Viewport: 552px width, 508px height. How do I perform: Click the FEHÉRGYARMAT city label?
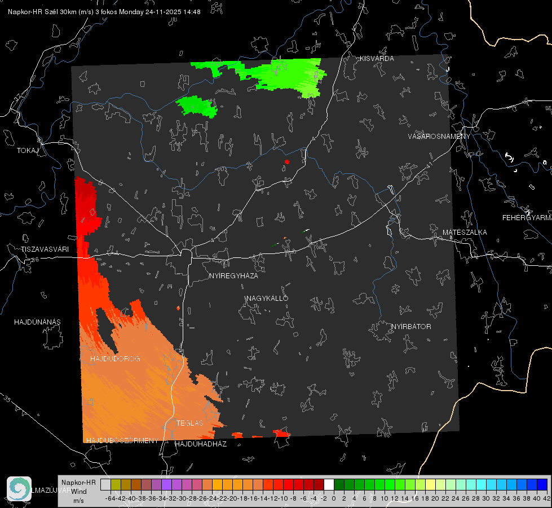click(x=527, y=218)
